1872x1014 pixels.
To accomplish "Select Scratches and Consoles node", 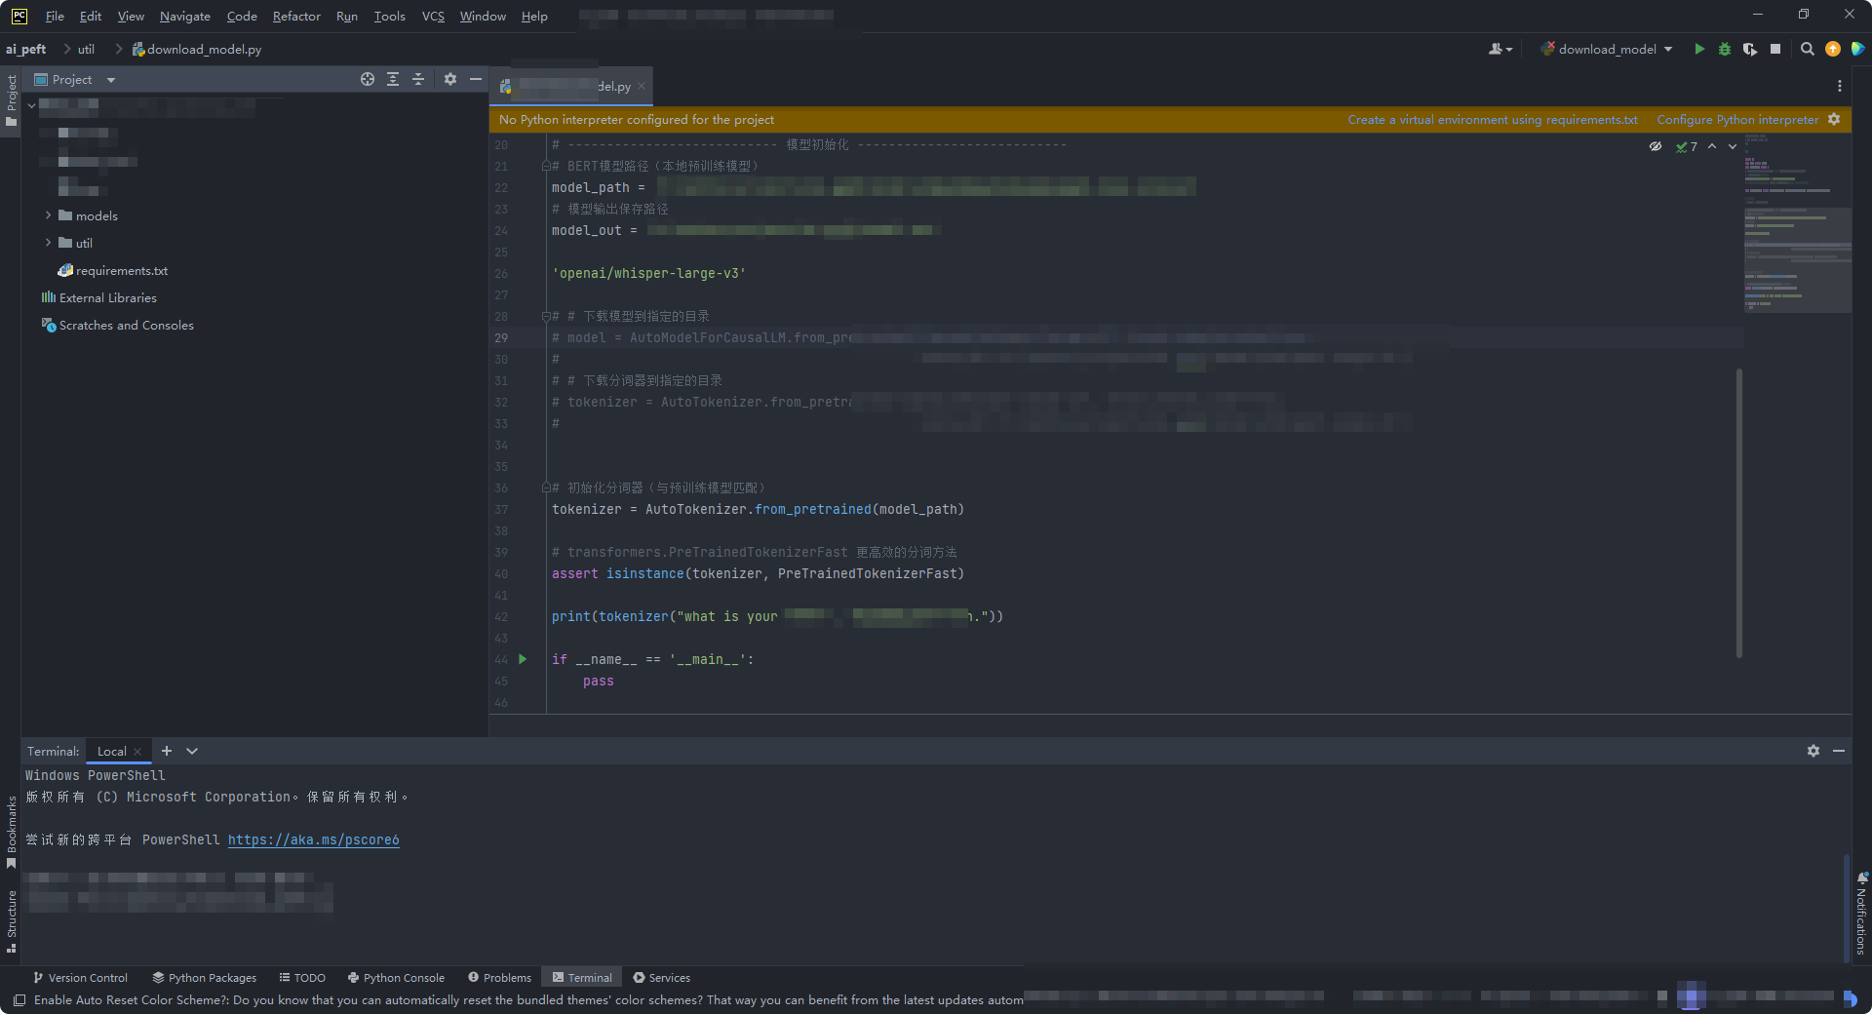I will (117, 325).
